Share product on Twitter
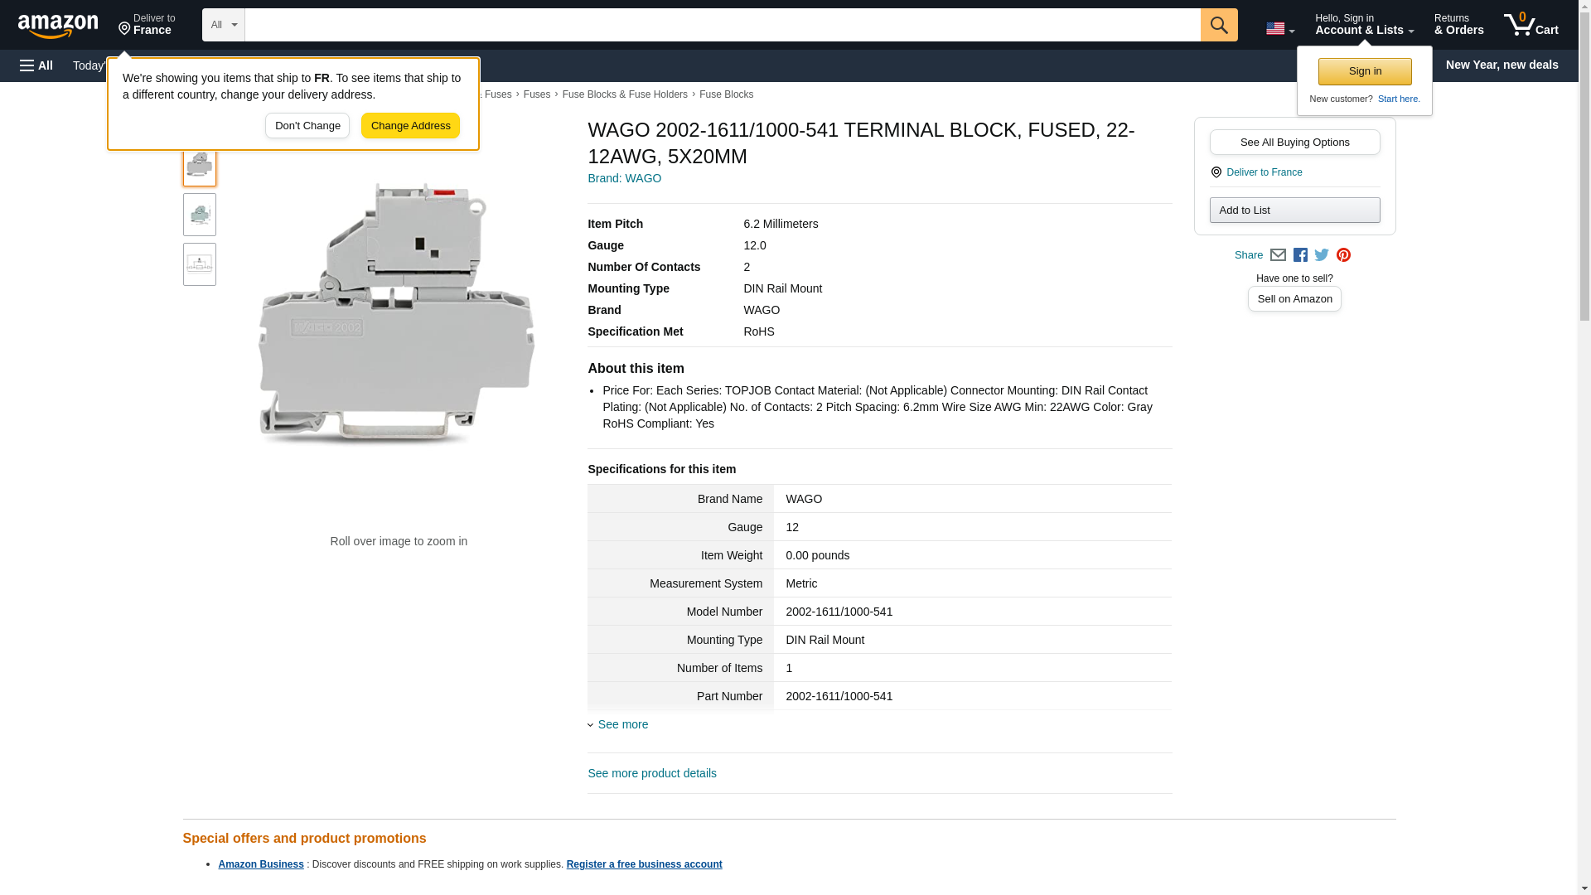 tap(1322, 255)
